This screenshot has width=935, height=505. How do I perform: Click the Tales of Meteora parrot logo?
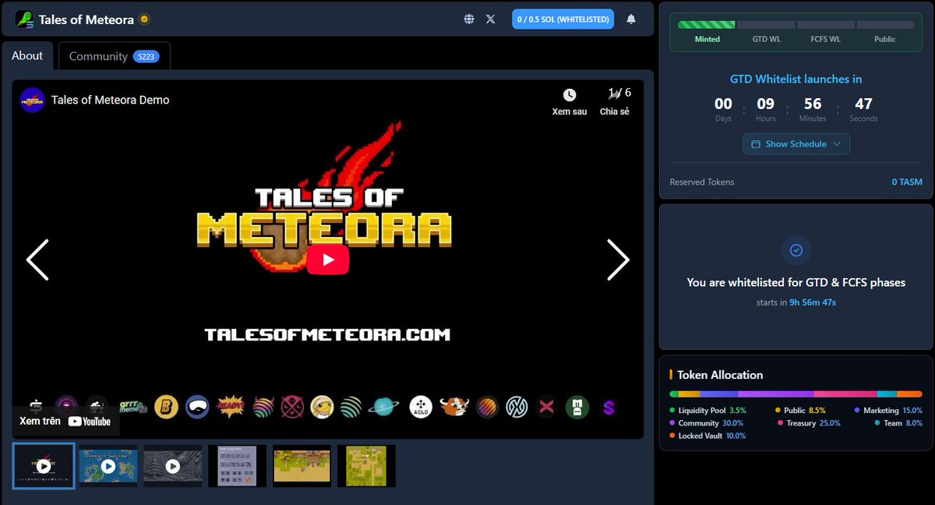tap(24, 19)
